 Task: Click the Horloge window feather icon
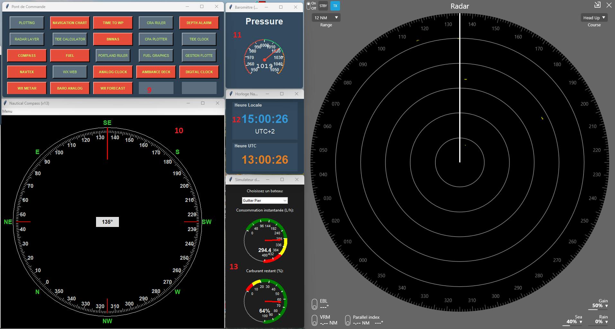coord(230,94)
